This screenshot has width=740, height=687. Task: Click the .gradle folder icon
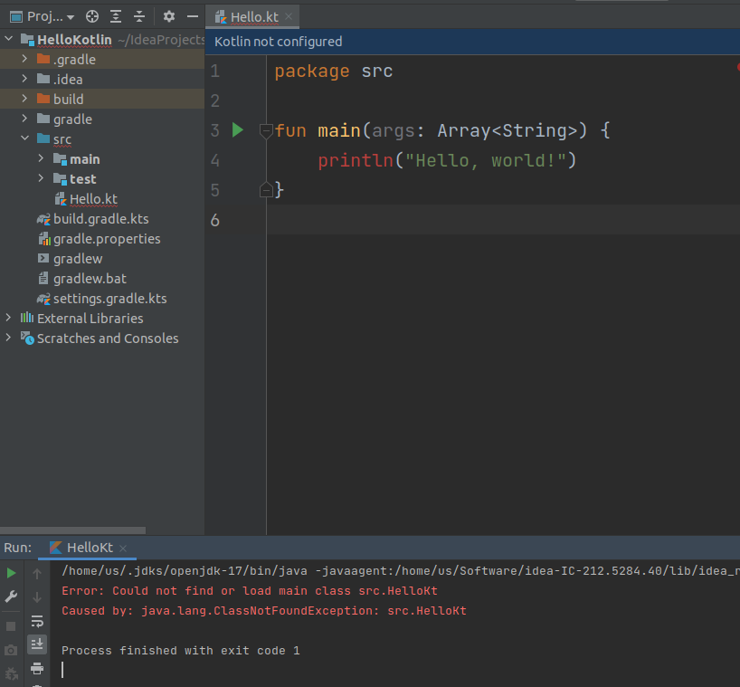[43, 59]
